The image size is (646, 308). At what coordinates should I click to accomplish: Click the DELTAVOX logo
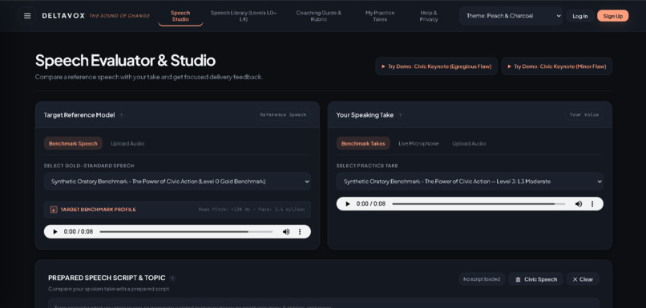pos(63,16)
